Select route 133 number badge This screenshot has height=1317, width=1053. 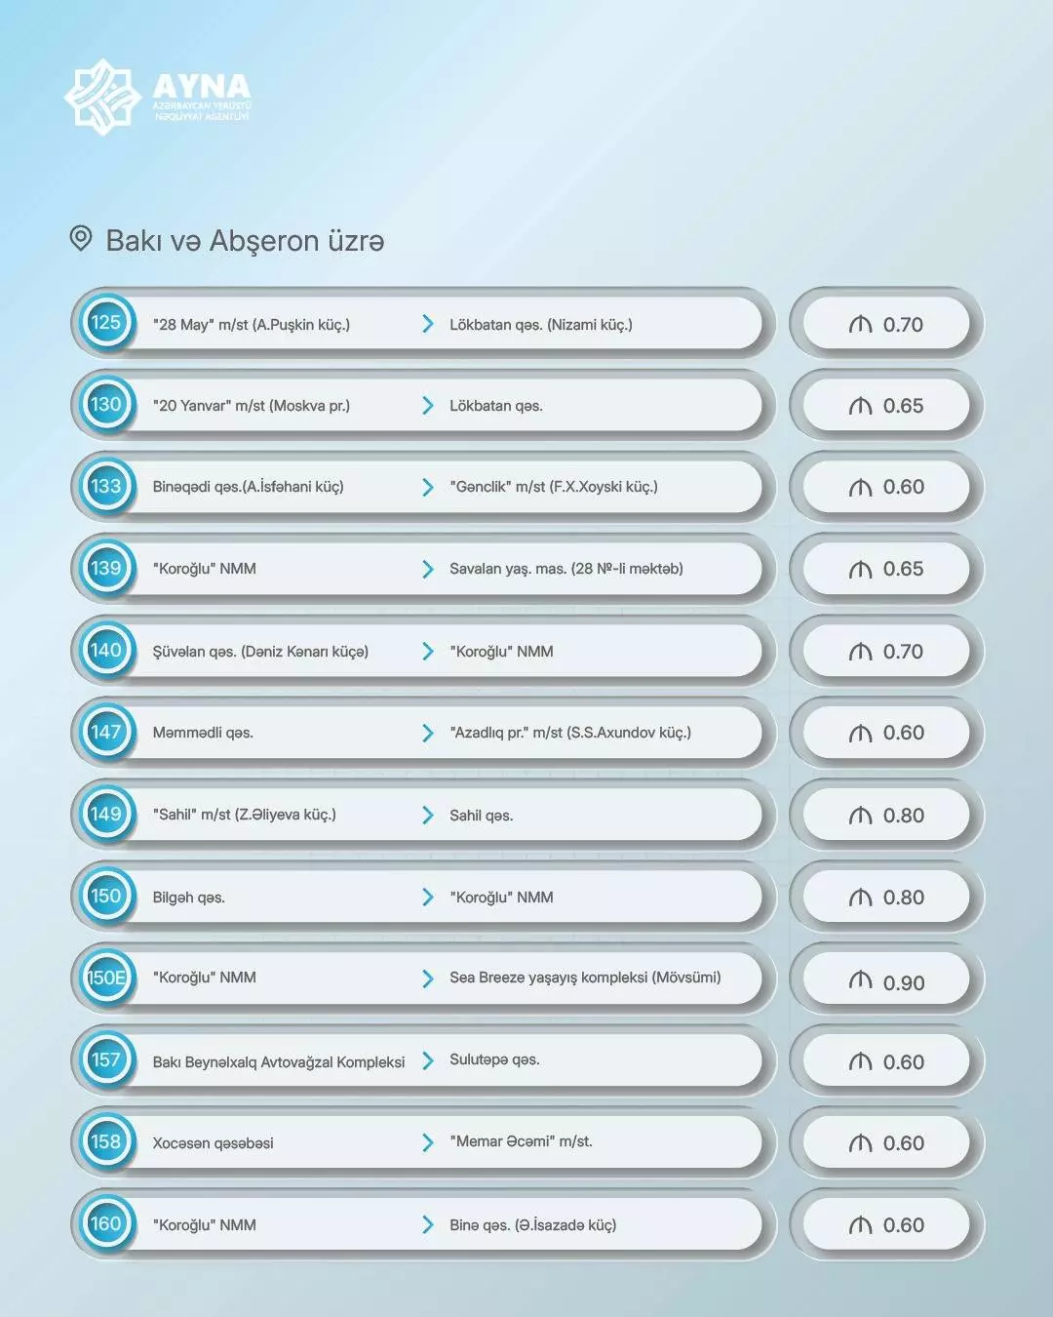(x=105, y=486)
